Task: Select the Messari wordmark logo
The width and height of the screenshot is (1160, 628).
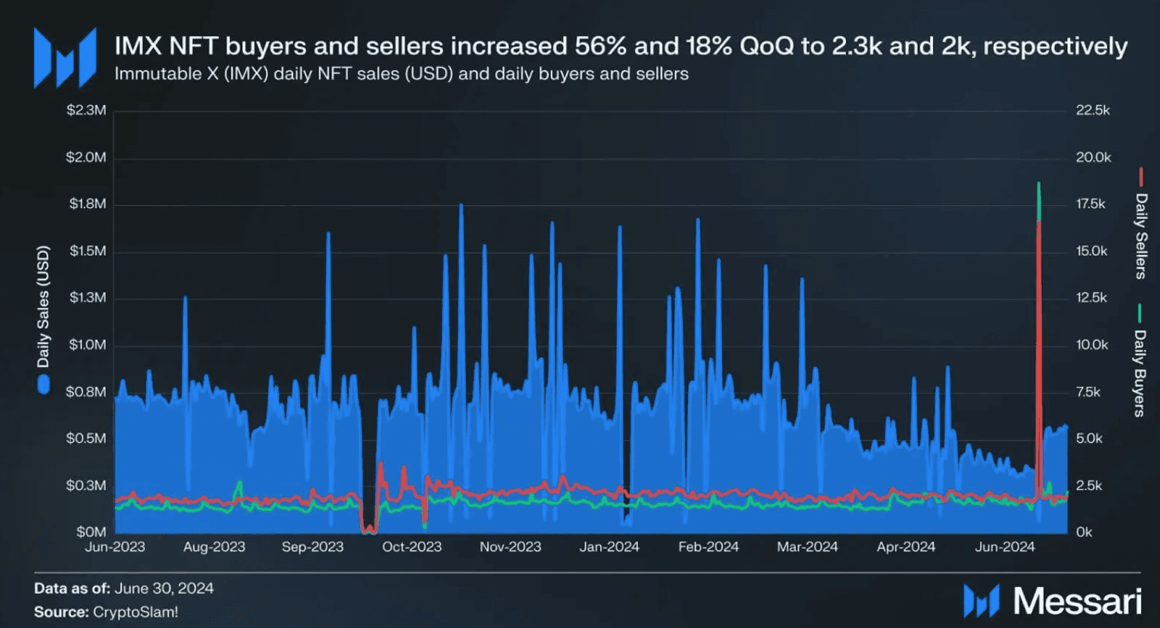Action: [1076, 598]
